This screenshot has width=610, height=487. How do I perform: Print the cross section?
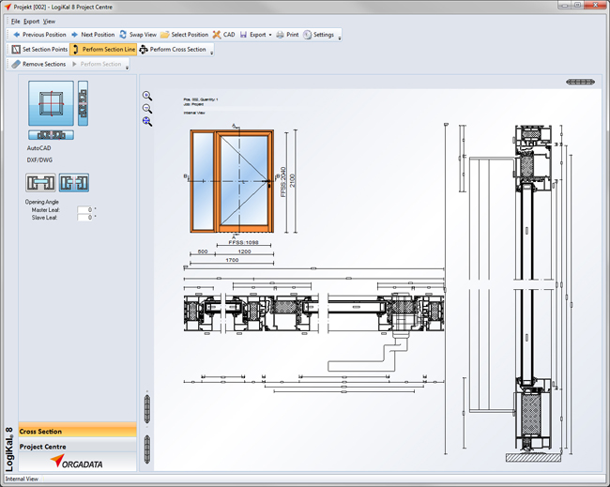tap(287, 35)
